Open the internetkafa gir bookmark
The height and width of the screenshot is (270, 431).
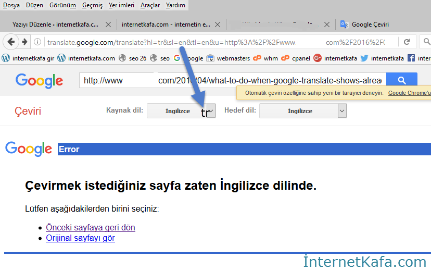tap(28, 58)
